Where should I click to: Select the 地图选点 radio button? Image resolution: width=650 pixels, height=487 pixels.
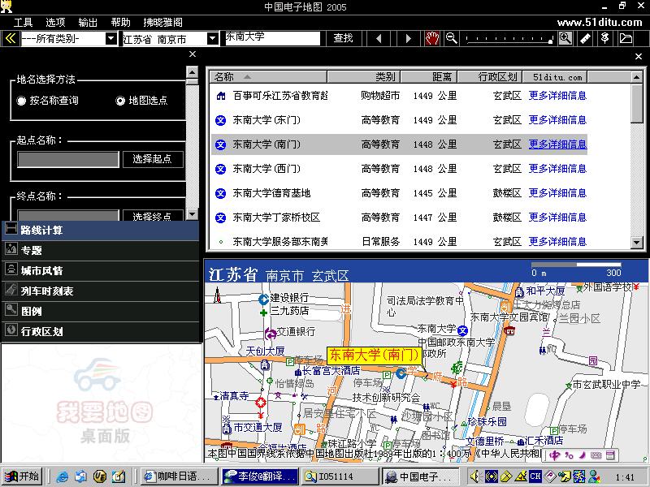click(120, 101)
